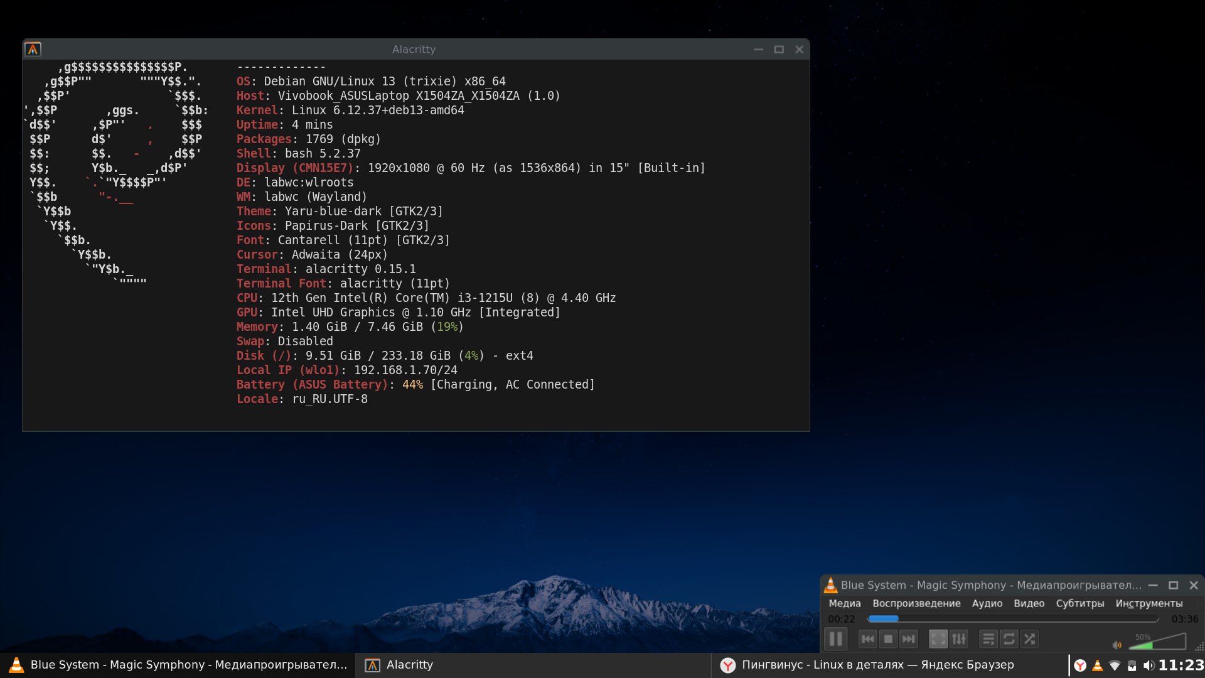
Task: Skip to next track in VLC
Action: coord(908,639)
